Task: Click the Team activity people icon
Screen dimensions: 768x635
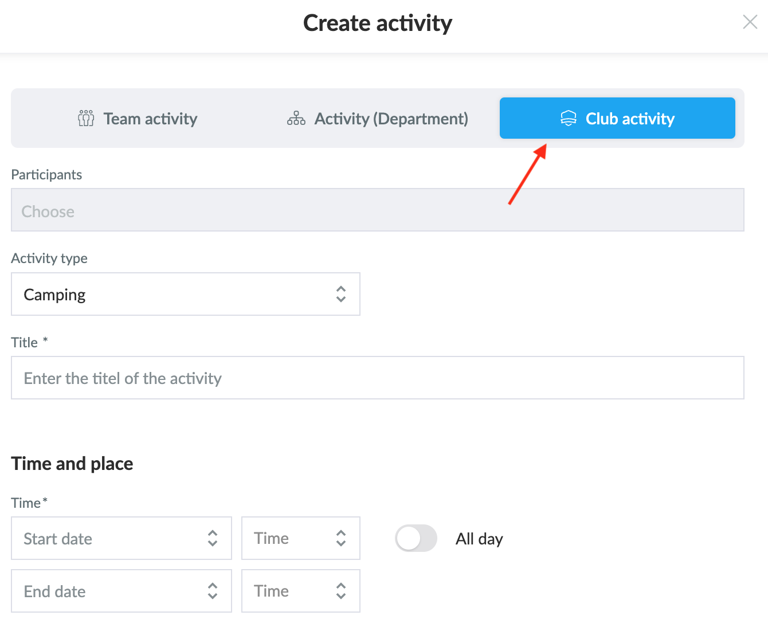Action: [86, 118]
